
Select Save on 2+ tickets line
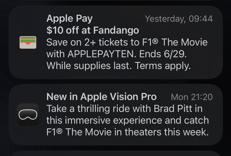point(127,42)
